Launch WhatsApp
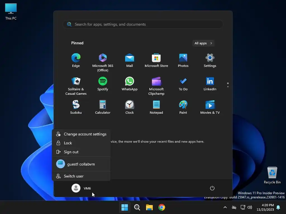286x214 pixels. [130, 84]
